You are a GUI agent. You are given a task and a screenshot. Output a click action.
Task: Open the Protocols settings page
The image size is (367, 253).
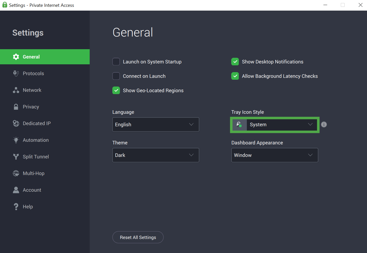(33, 73)
